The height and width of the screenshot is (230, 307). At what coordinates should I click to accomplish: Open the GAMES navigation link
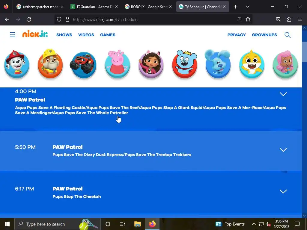(x=108, y=35)
